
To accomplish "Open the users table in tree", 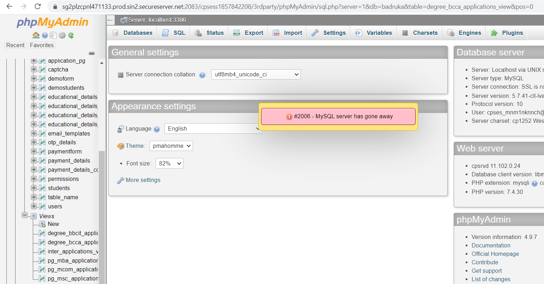I will 55,206.
